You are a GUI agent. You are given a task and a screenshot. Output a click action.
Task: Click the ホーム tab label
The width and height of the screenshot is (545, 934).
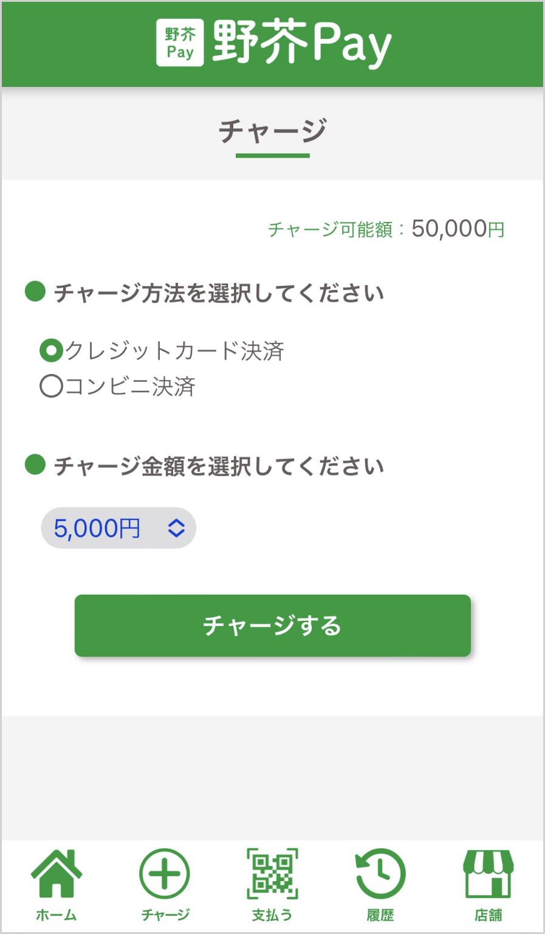57,915
